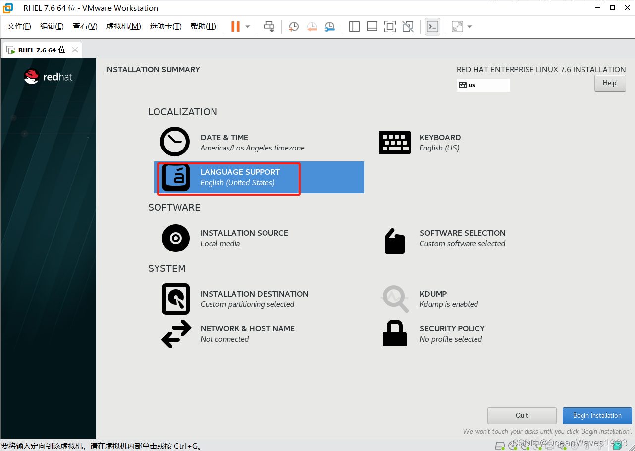Viewport: 635px width, 451px height.
Task: Click the Help! button
Action: pyautogui.click(x=610, y=83)
